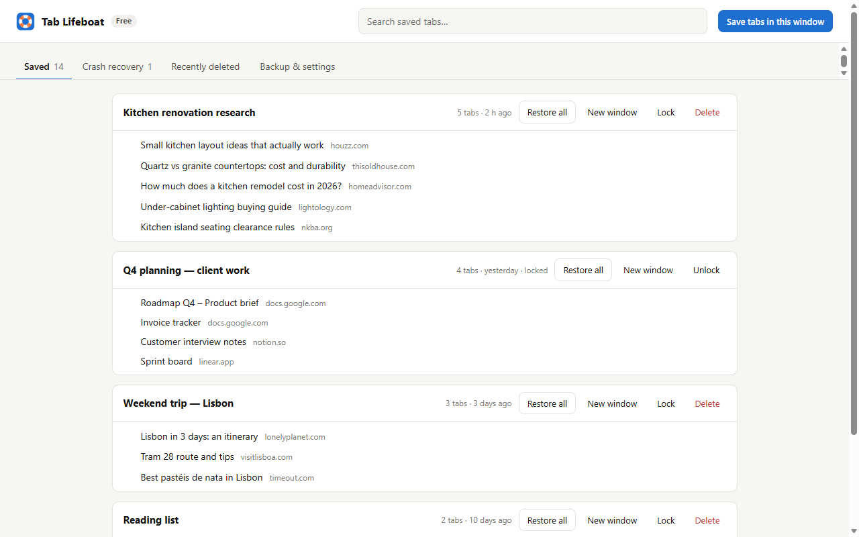
Task: Restore all Reading list tabs
Action: tap(547, 520)
